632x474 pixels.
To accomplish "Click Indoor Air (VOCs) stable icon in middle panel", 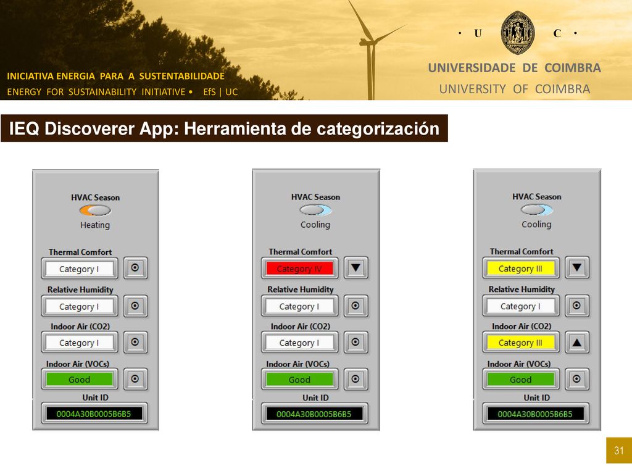I will pyautogui.click(x=355, y=379).
